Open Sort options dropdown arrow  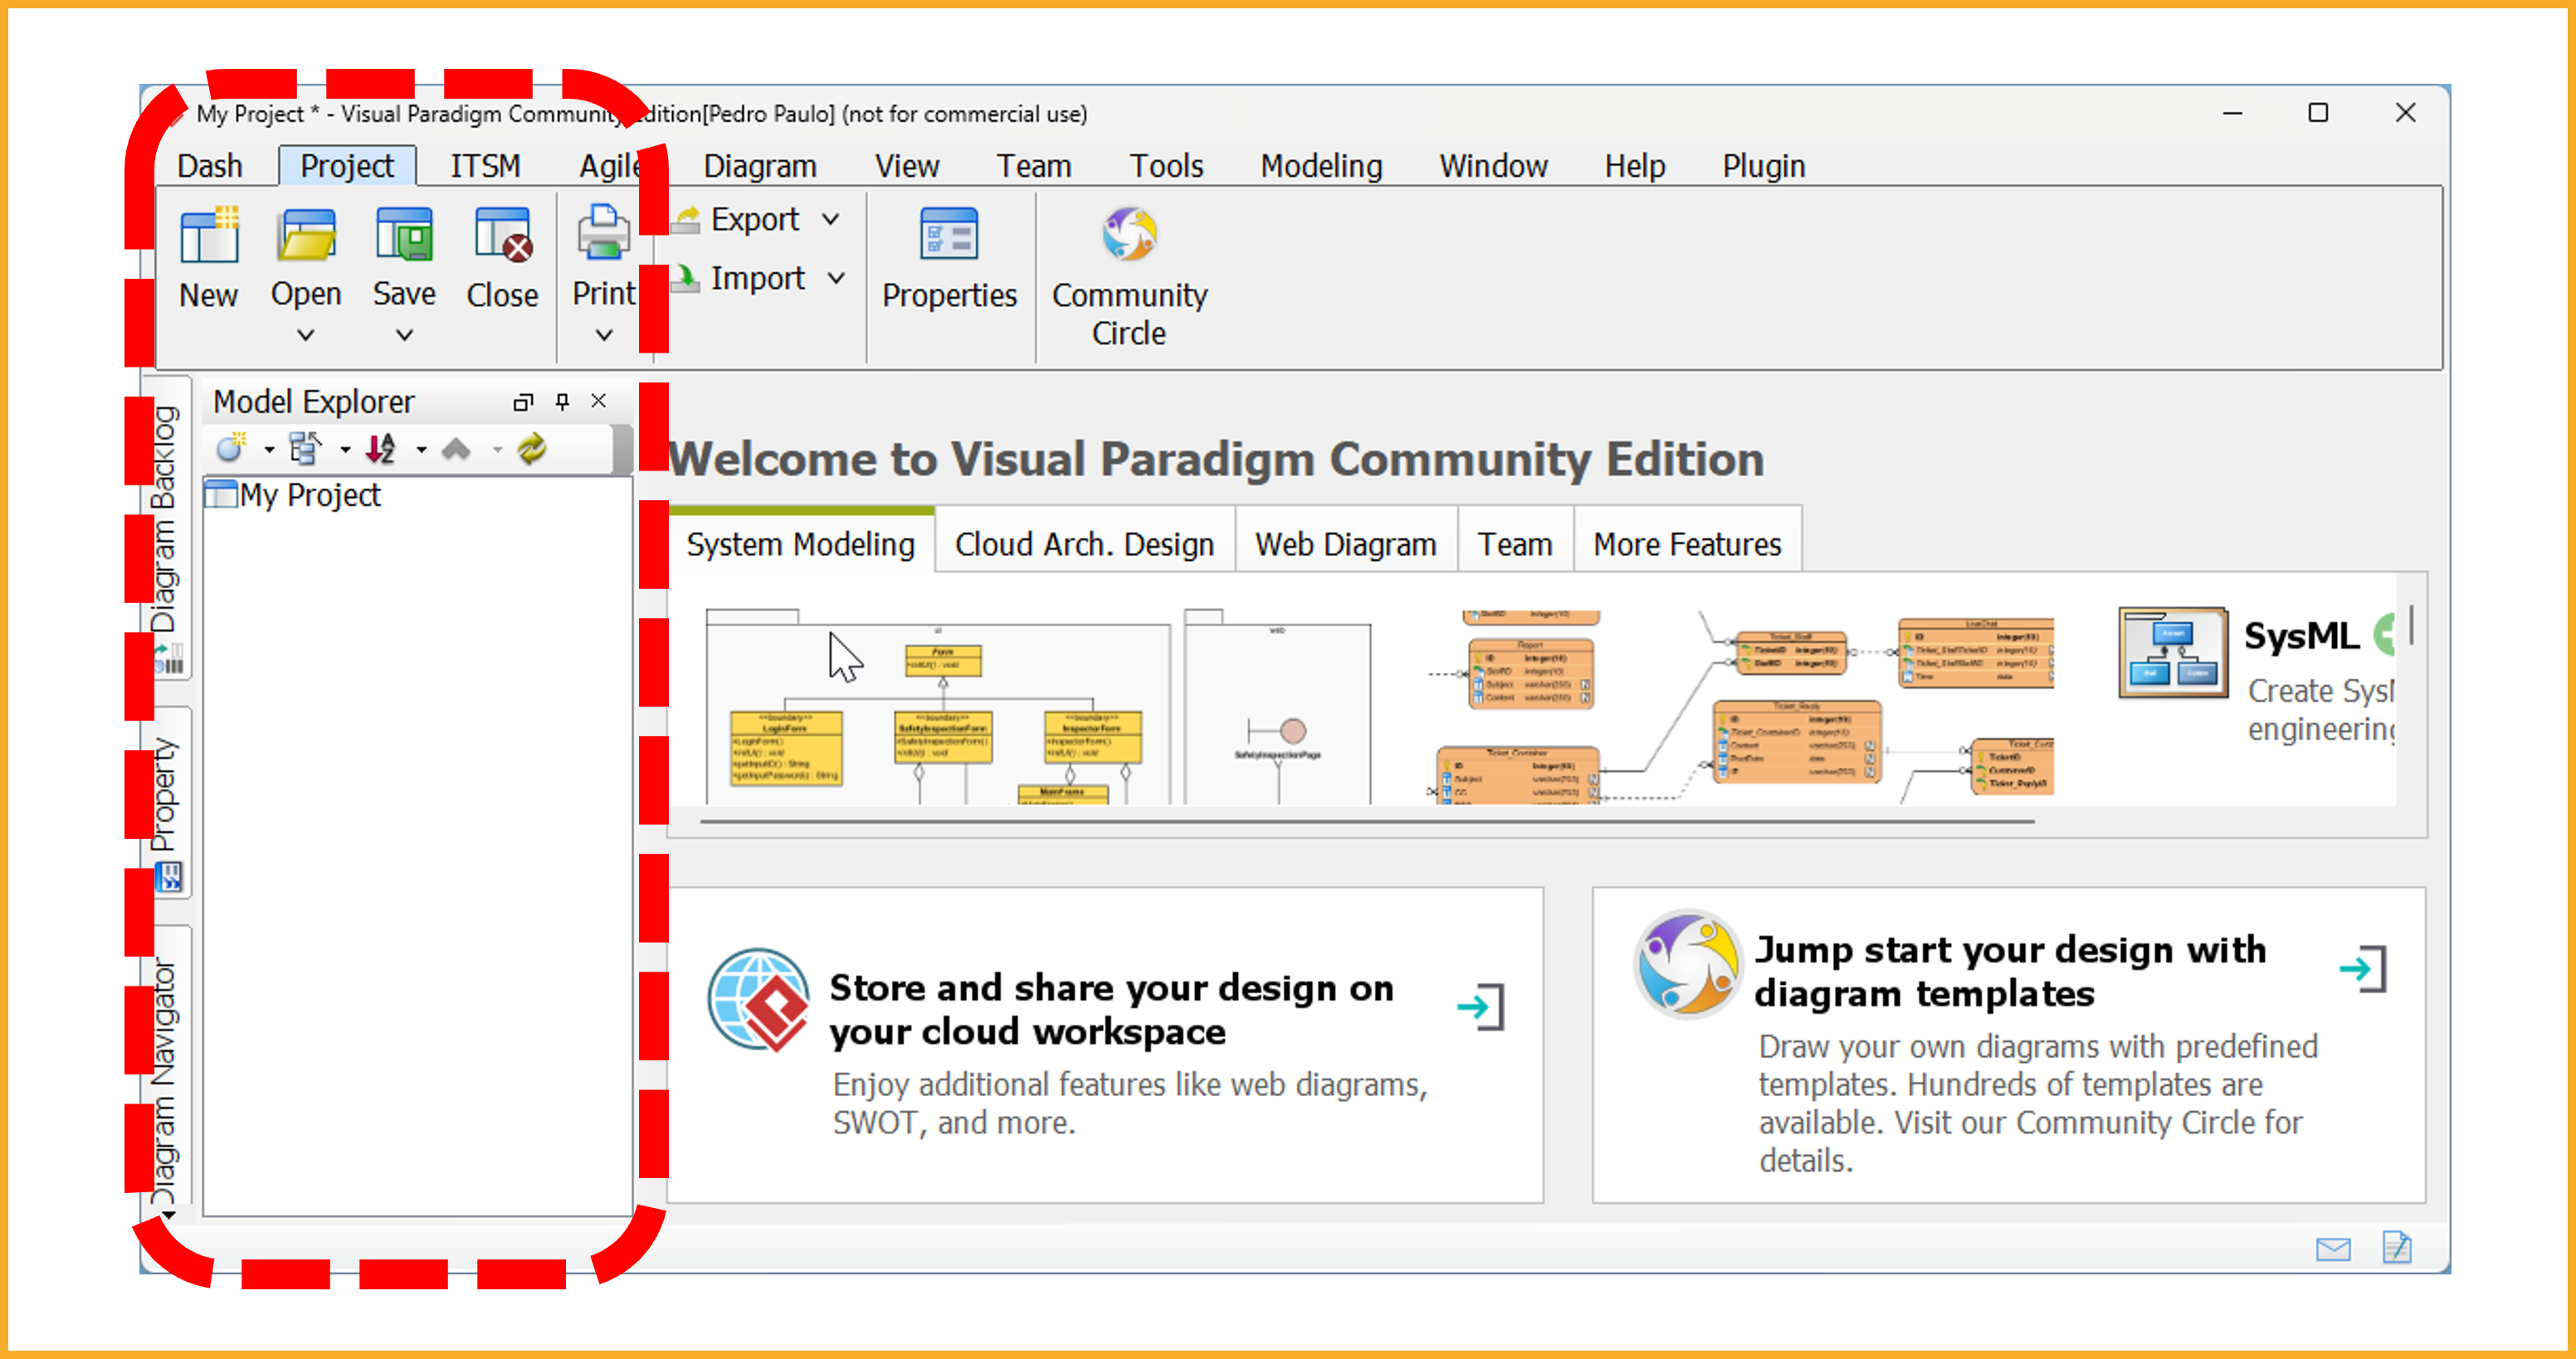[421, 450]
